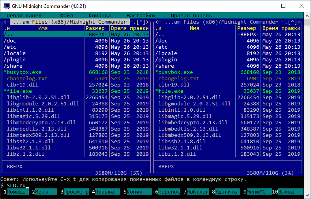The width and height of the screenshot is (311, 199).
Task: Select *file.exe in right panel
Action: [x=228, y=91]
